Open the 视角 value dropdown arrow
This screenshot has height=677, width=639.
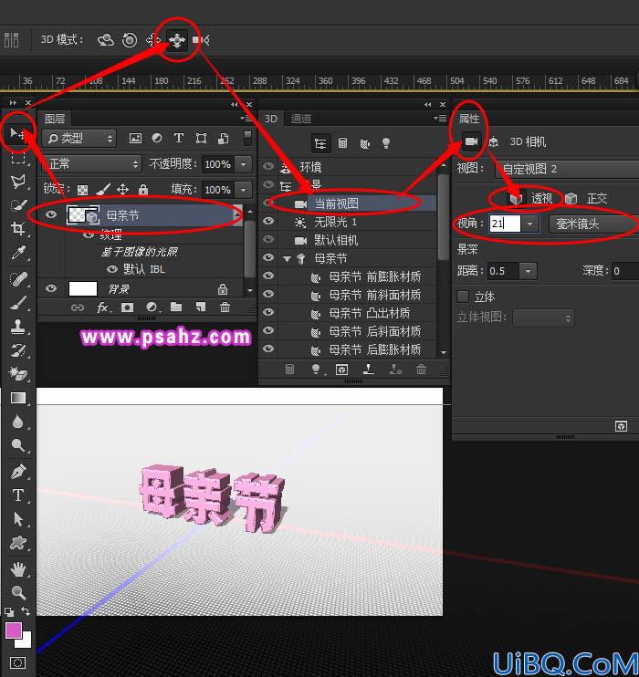[529, 224]
